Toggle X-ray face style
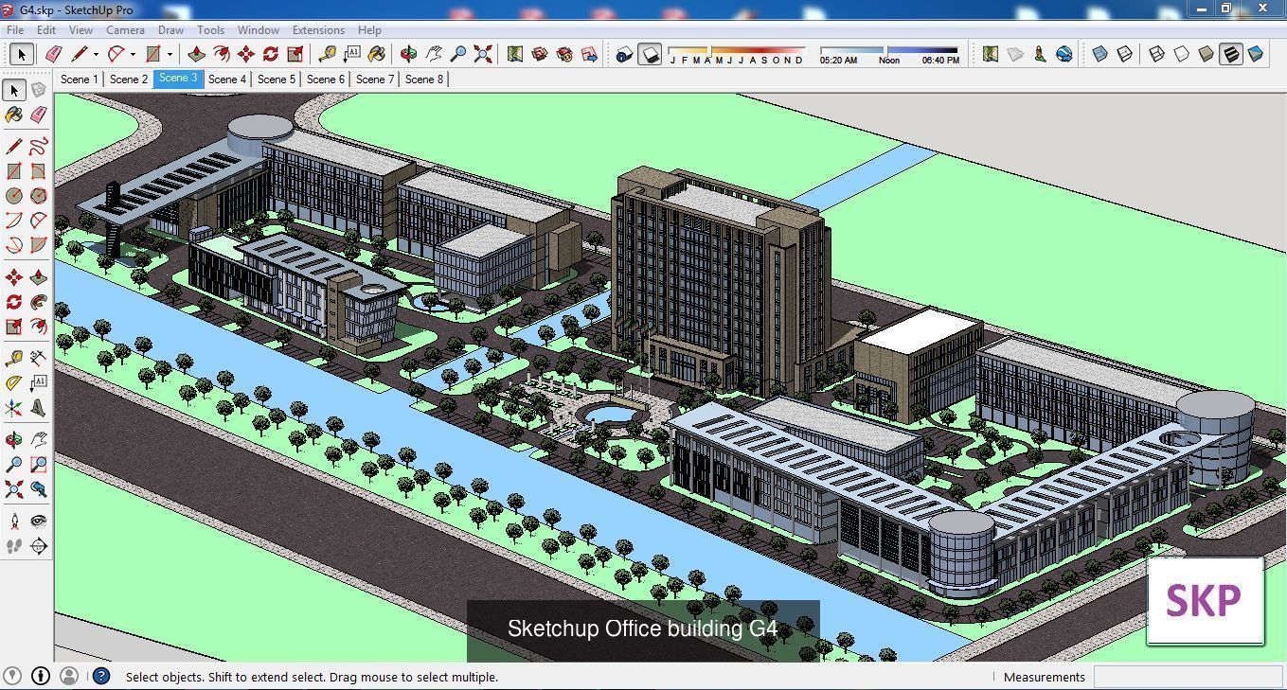 click(x=1100, y=54)
